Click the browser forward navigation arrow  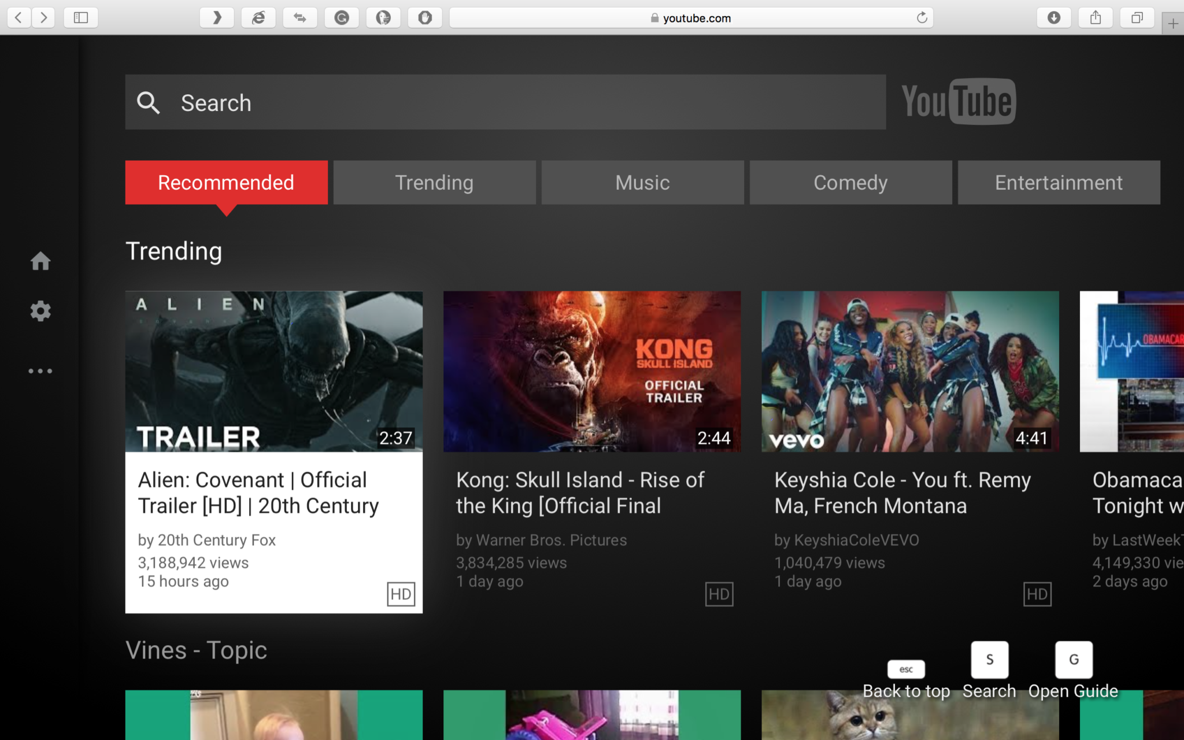43,18
